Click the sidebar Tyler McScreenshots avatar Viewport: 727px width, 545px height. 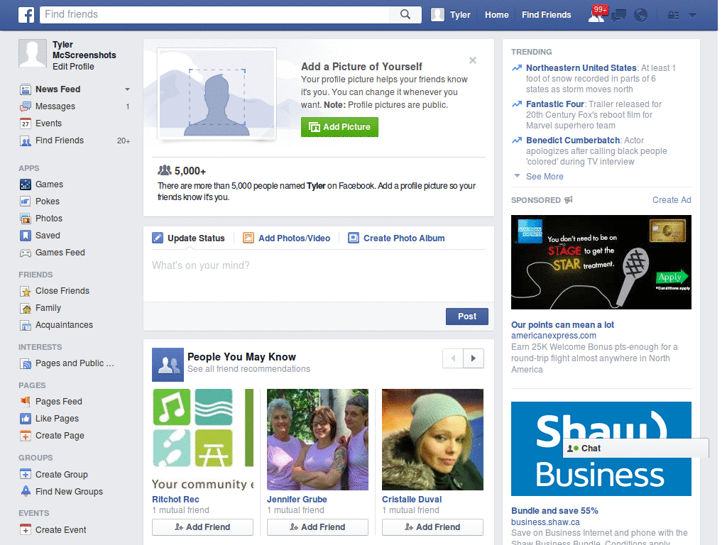pyautogui.click(x=33, y=53)
